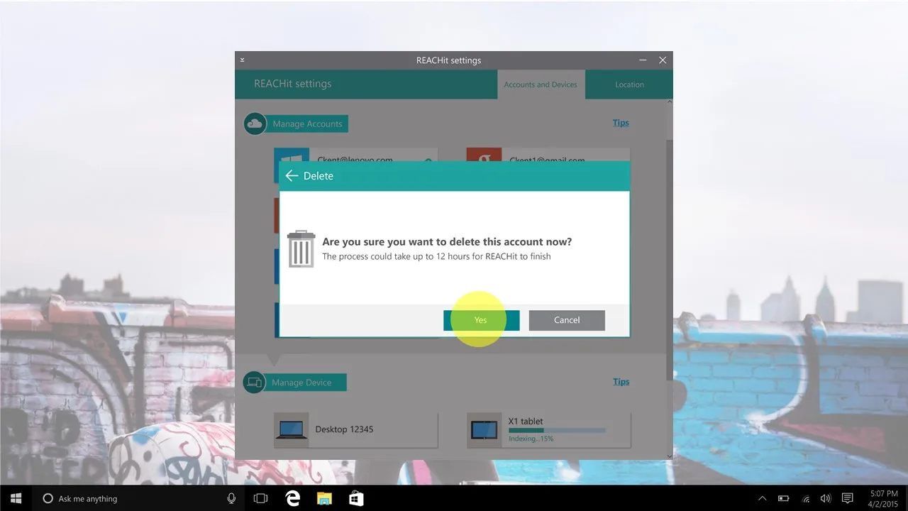This screenshot has width=908, height=511.
Task: Select the X1 tablet device name
Action: tap(526, 422)
